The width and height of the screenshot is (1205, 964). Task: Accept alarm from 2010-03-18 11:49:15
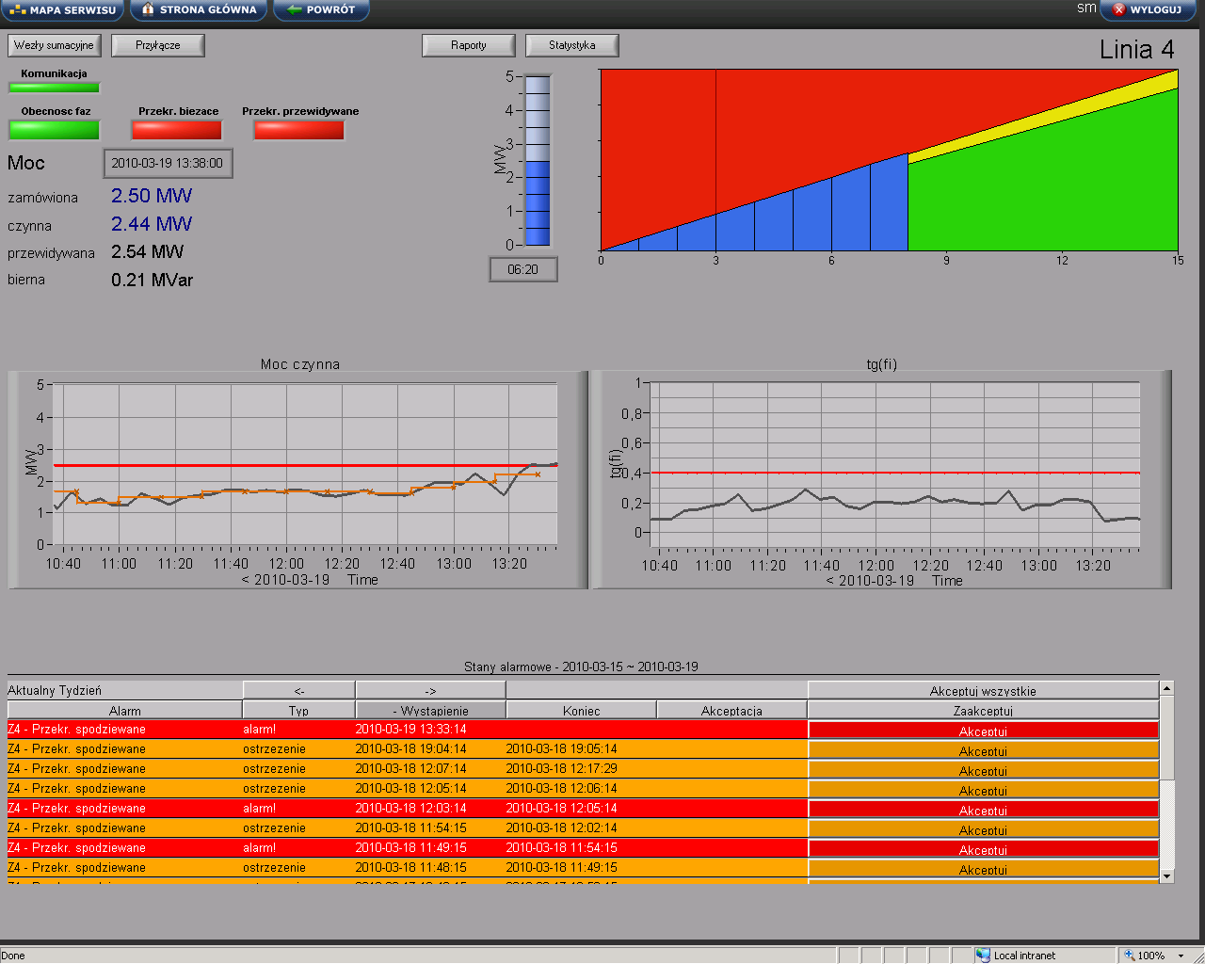pos(983,849)
